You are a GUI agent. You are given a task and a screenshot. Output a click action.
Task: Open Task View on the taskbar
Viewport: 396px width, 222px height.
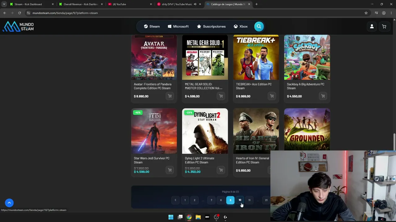(x=180, y=217)
